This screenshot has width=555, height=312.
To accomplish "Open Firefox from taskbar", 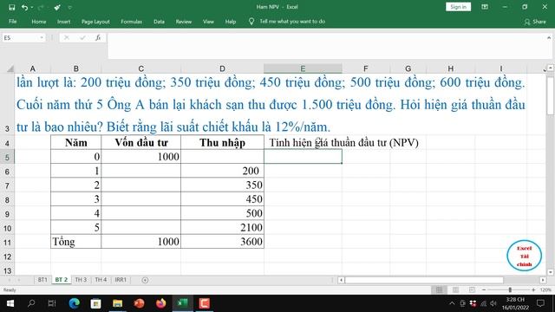I will 161,303.
